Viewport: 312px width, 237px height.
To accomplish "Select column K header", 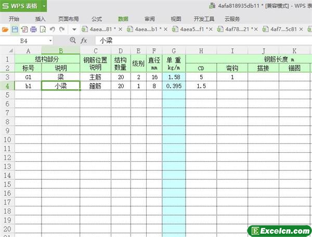I will pos(294,51).
